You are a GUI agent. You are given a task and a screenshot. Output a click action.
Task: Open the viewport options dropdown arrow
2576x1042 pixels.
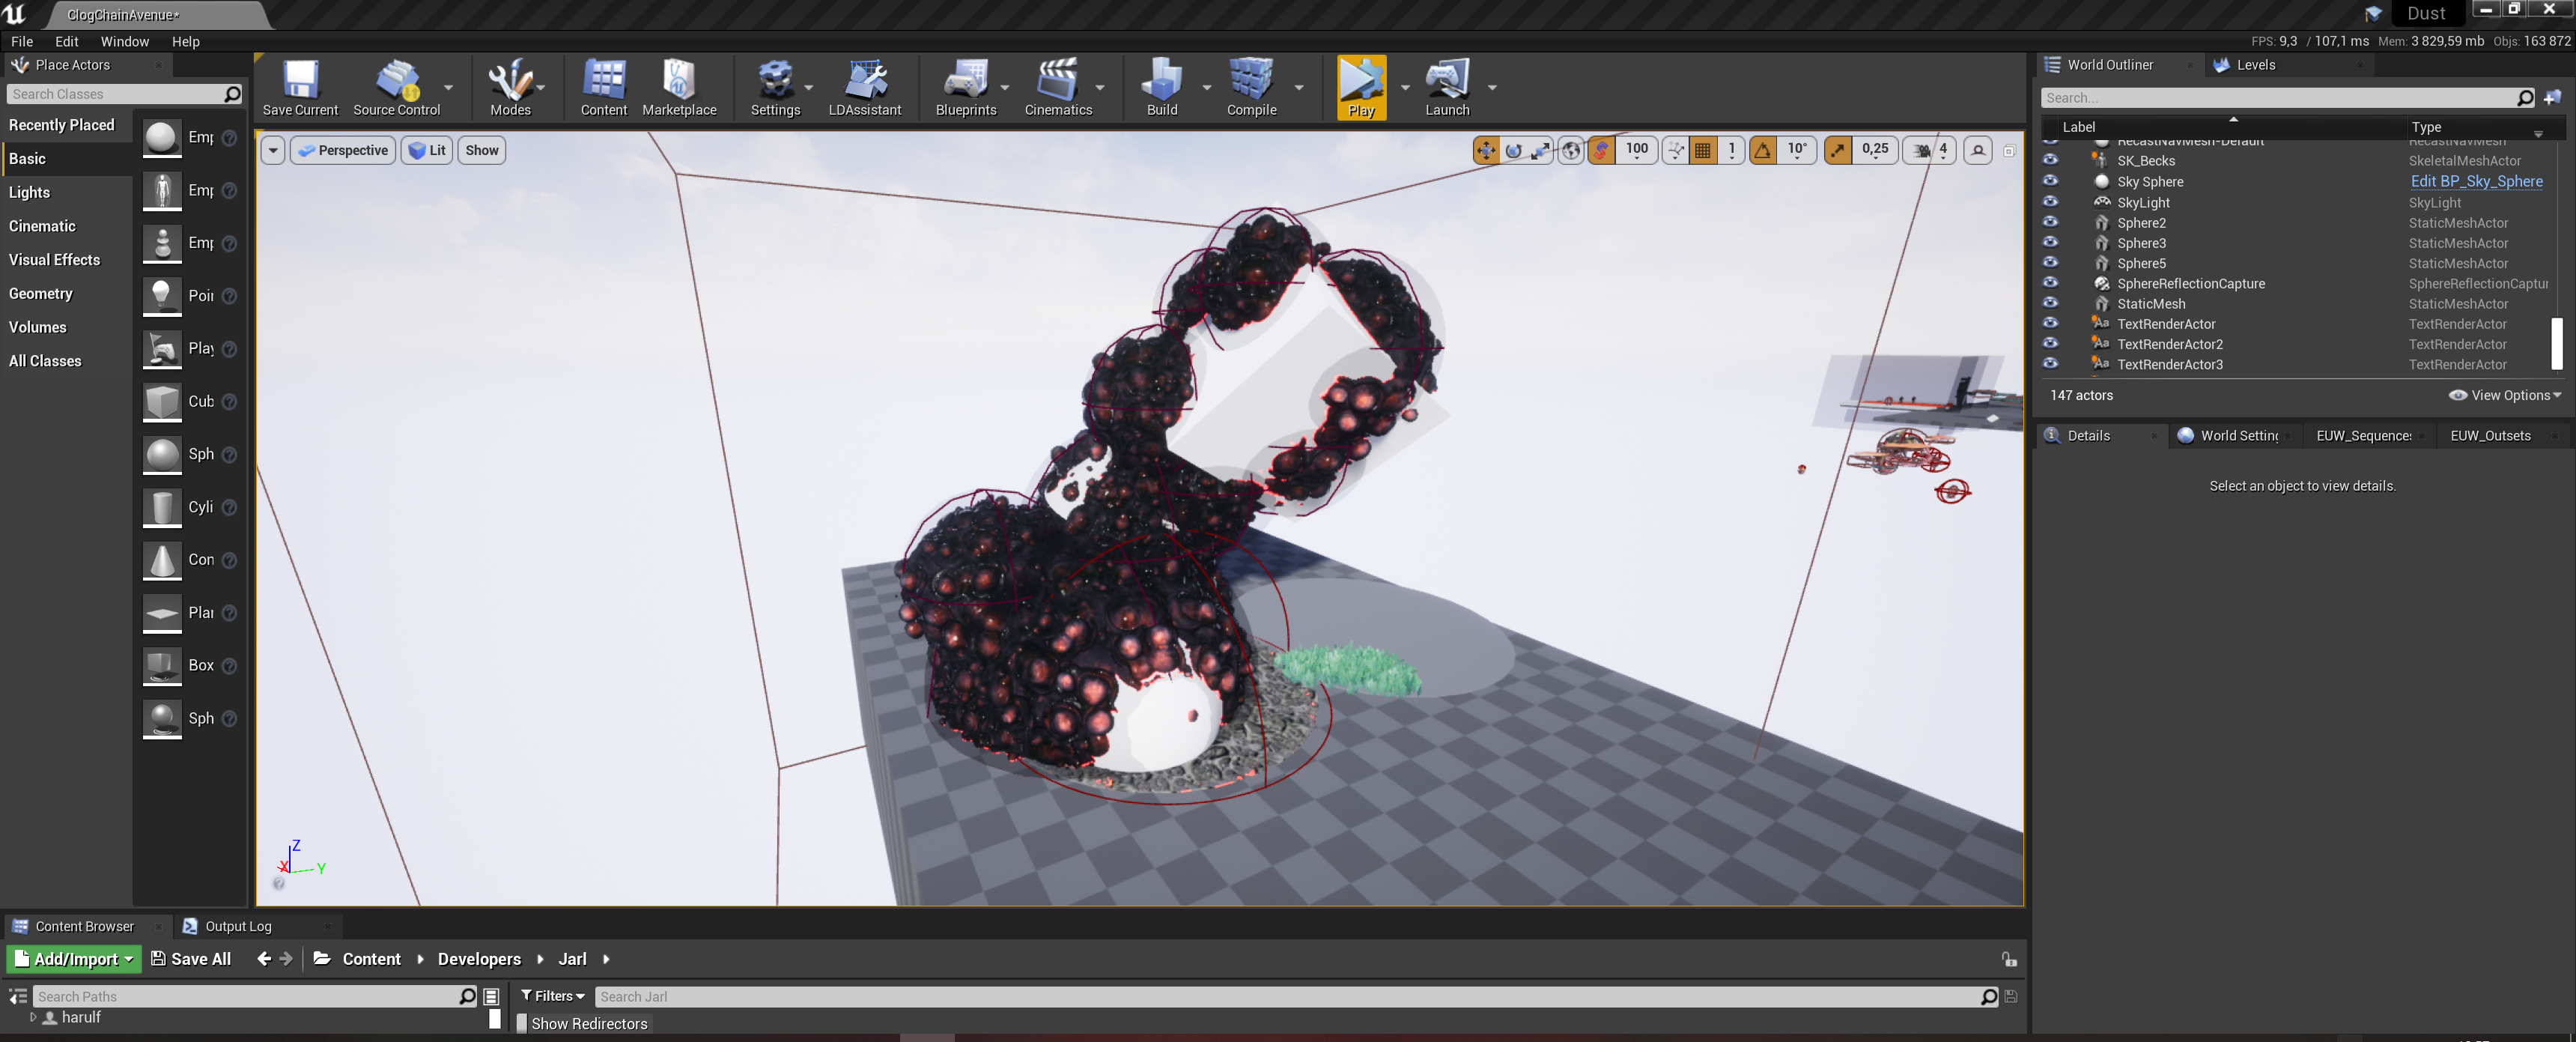tap(273, 150)
